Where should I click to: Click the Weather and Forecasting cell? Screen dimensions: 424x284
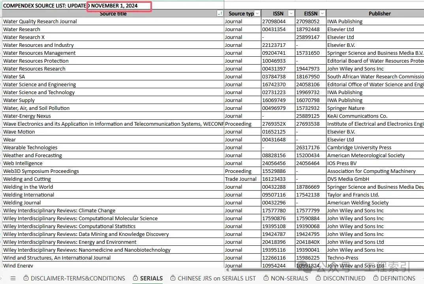coord(113,155)
